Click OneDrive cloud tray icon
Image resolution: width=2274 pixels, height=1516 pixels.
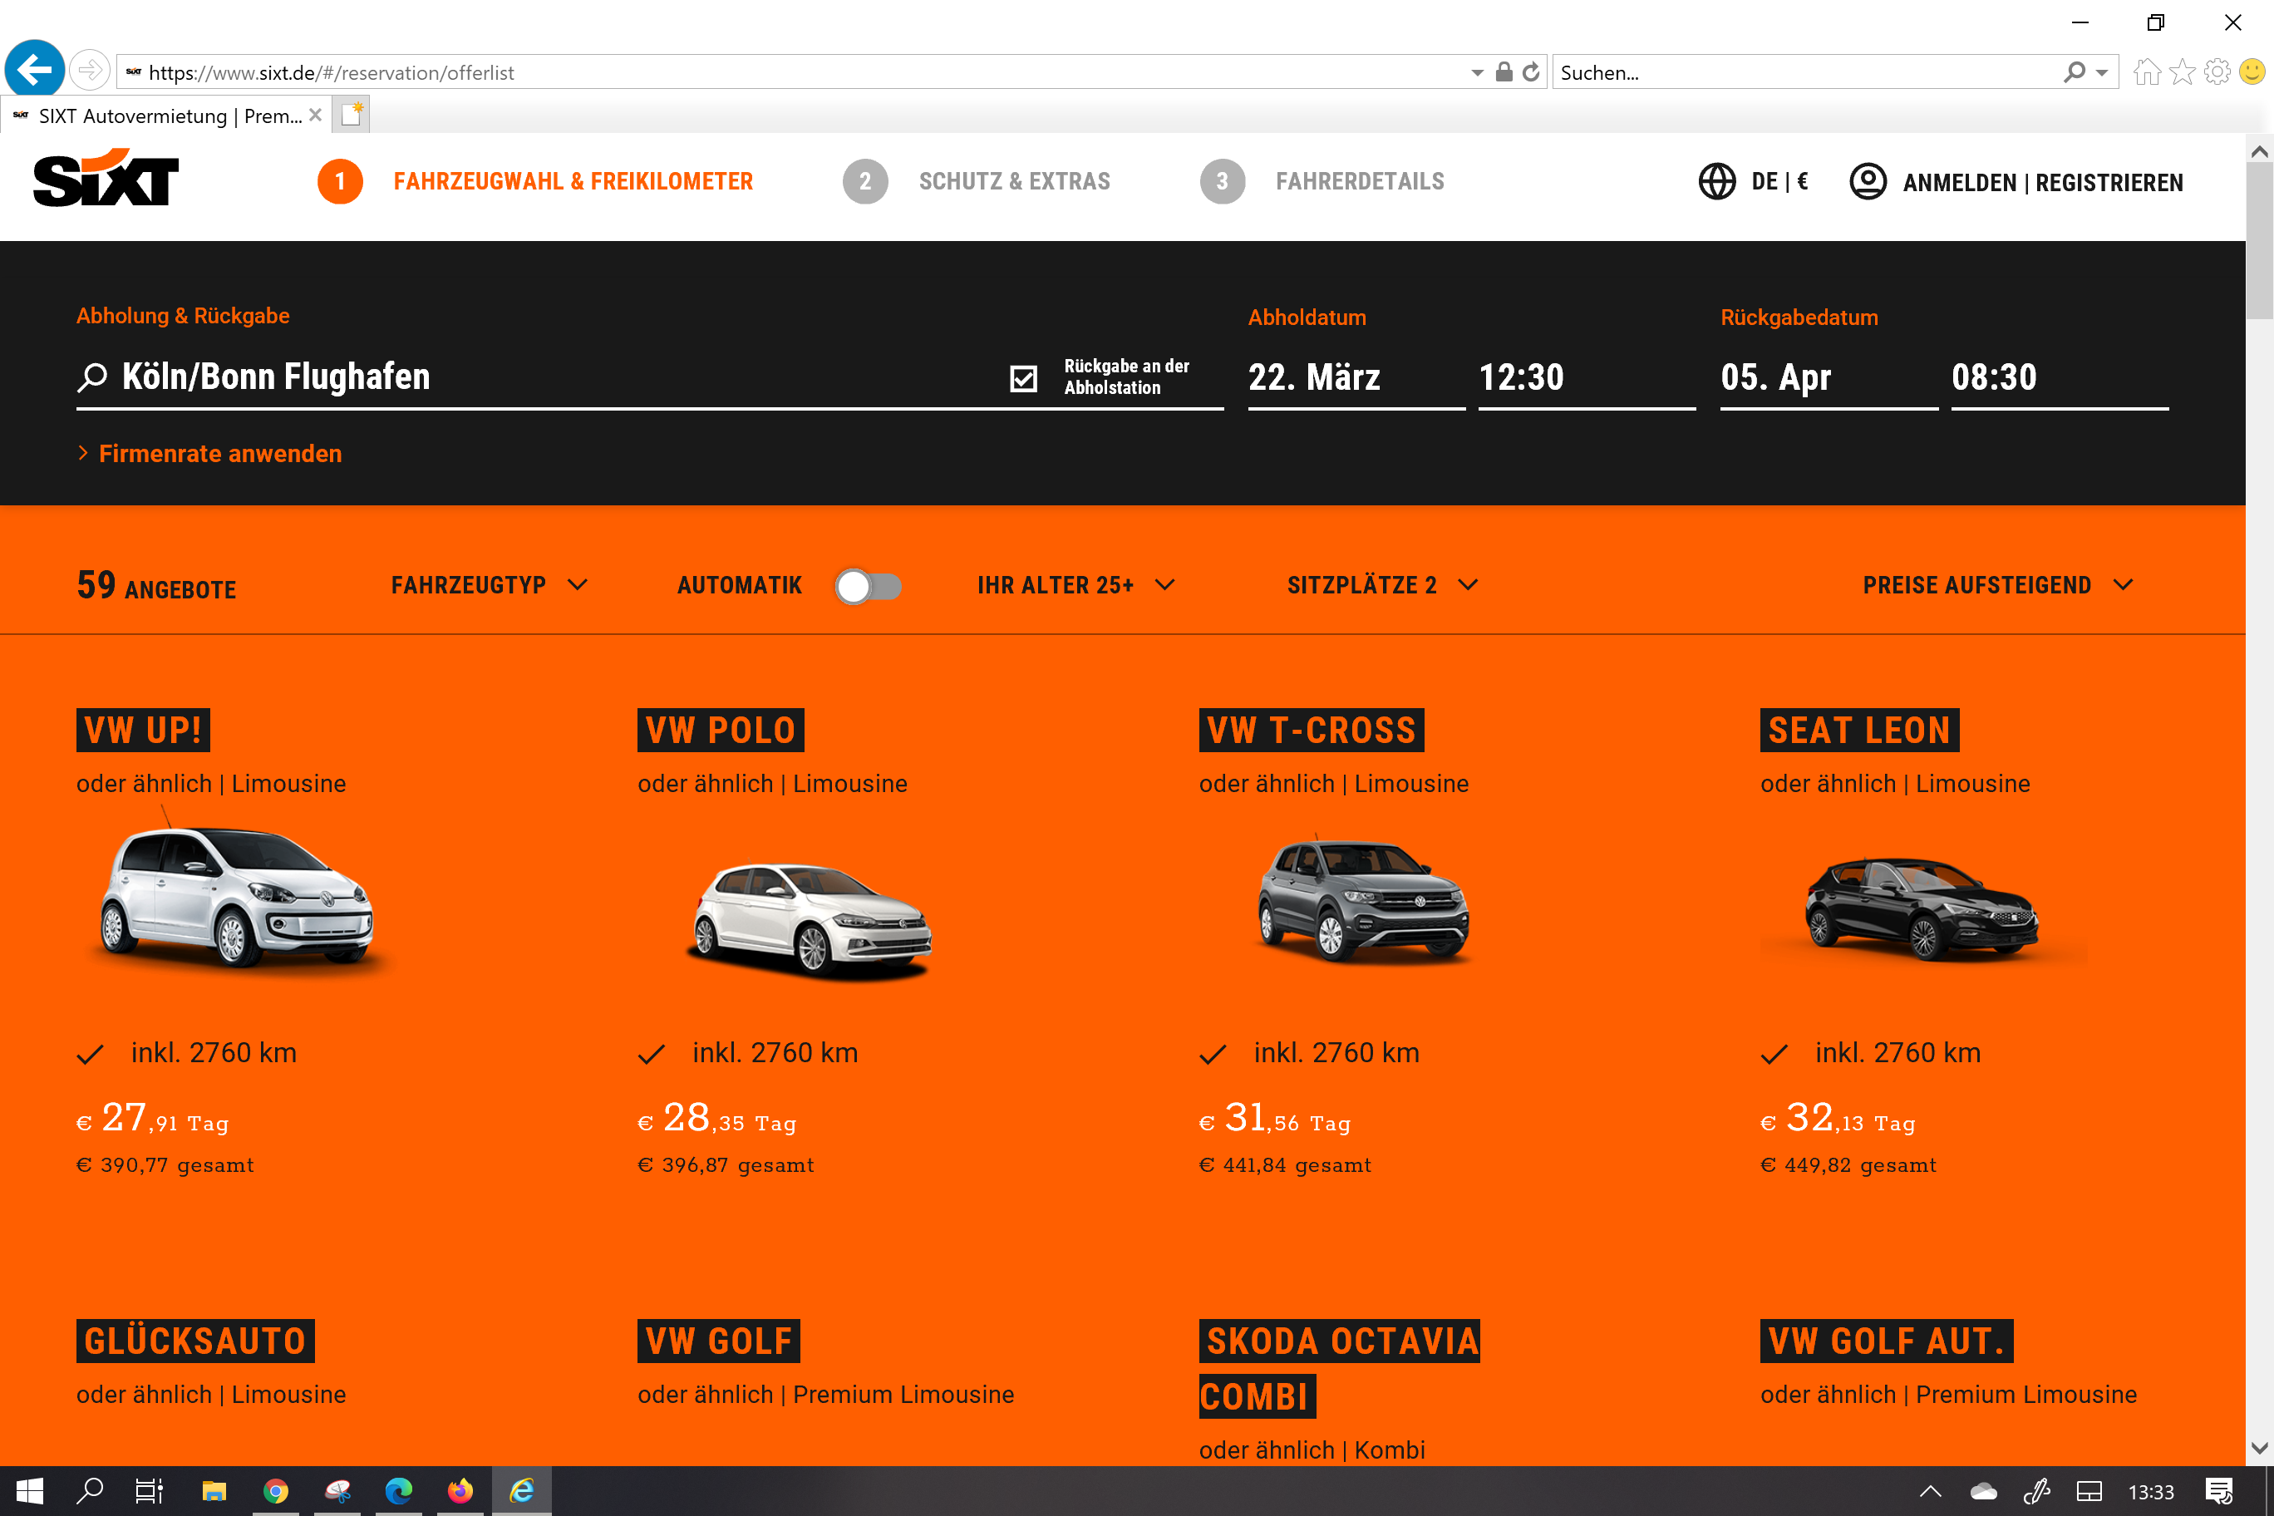[1984, 1492]
